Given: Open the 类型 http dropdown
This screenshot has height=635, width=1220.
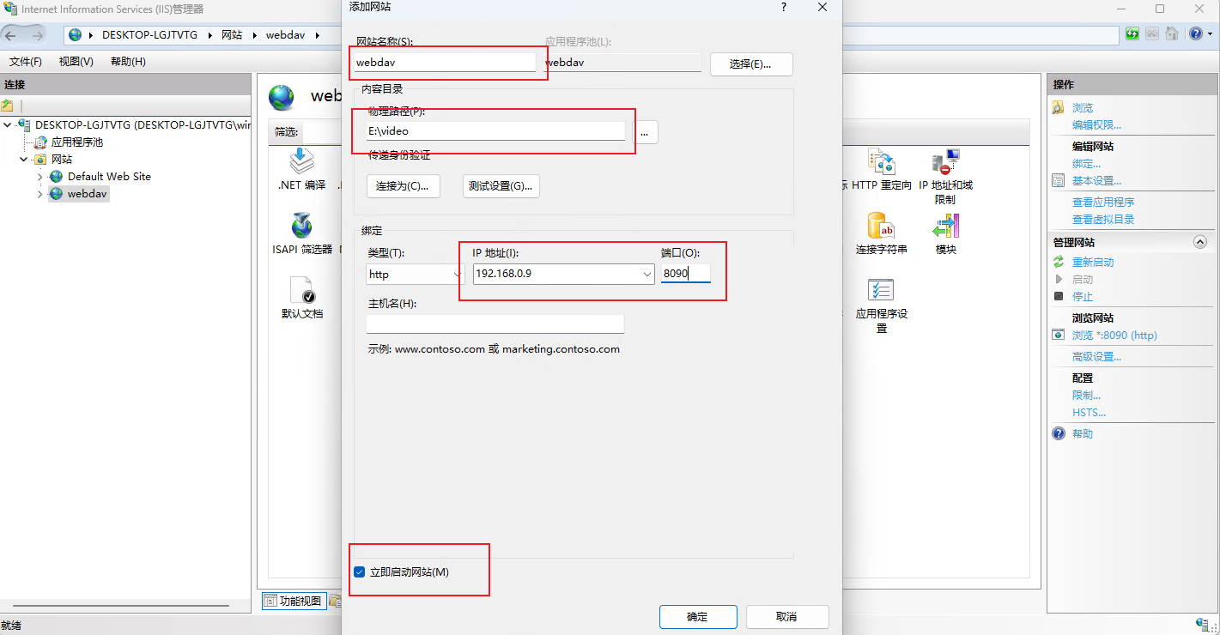Looking at the screenshot, I should click(x=416, y=275).
